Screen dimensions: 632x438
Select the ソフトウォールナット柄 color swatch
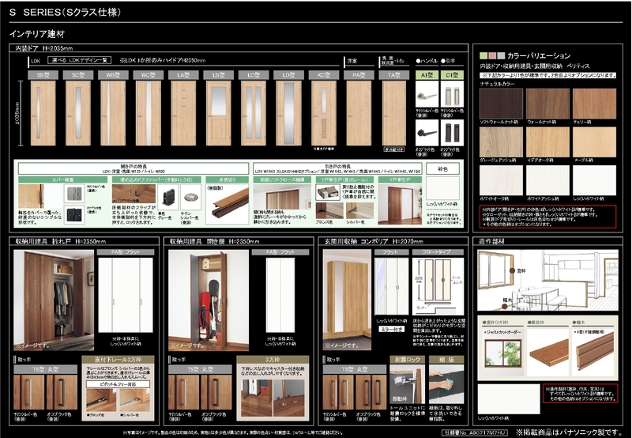click(x=501, y=103)
